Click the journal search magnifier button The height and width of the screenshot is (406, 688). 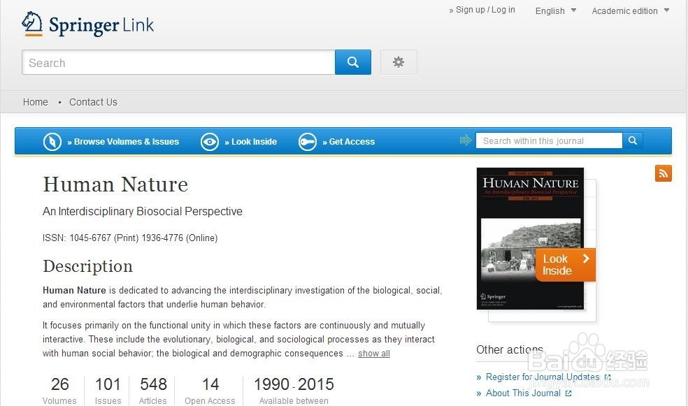(x=632, y=140)
